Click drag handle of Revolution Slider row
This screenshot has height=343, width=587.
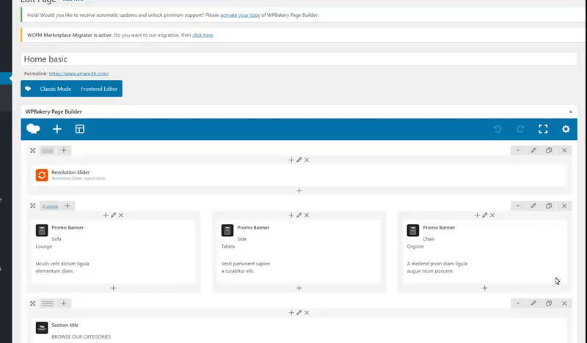point(33,150)
